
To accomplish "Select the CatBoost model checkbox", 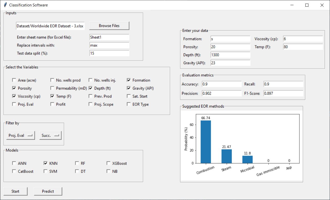I will [x=14, y=171].
